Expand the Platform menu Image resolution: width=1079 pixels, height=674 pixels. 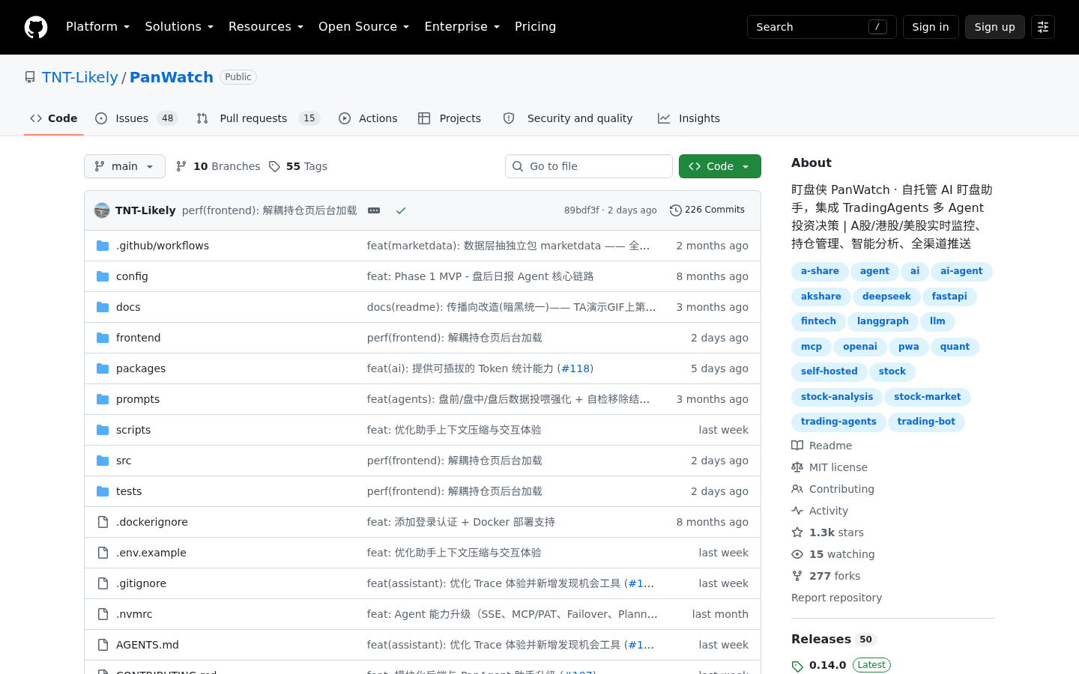(x=97, y=27)
